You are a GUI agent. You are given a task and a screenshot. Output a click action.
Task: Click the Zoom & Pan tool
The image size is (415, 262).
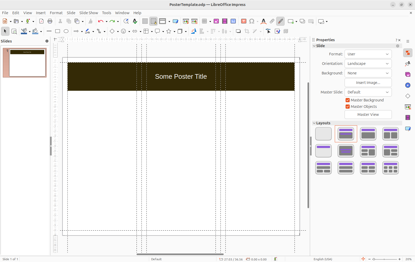pyautogui.click(x=14, y=31)
